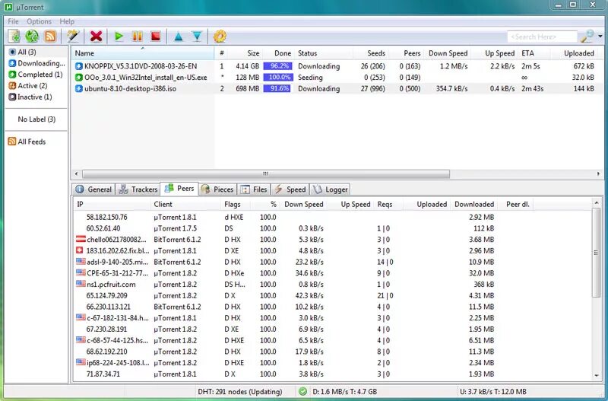Sort torrents by ETA column header
The width and height of the screenshot is (608, 401).
(534, 53)
